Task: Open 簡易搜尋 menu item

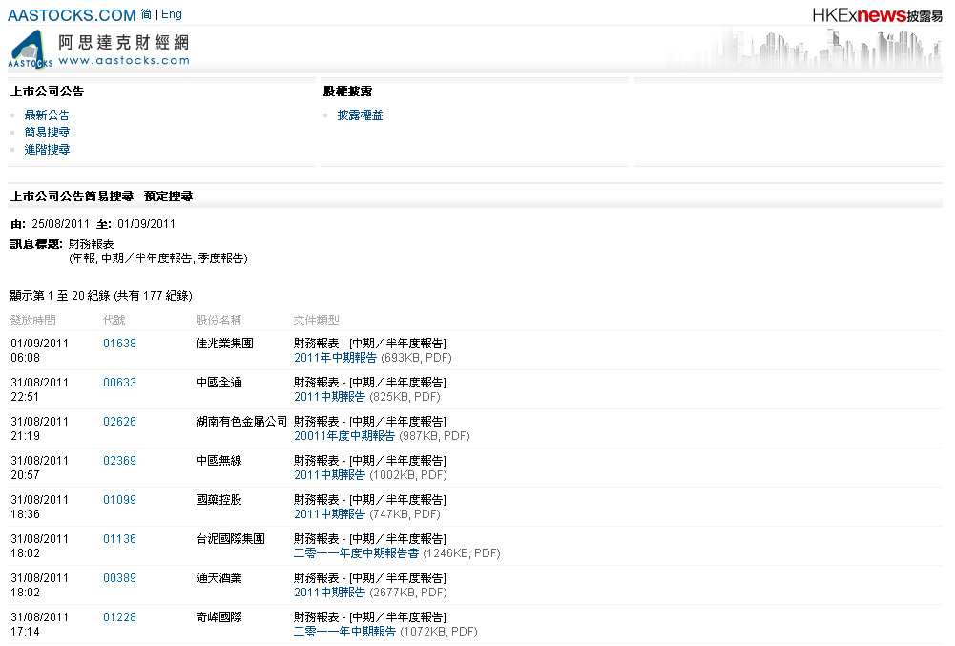Action: point(47,133)
